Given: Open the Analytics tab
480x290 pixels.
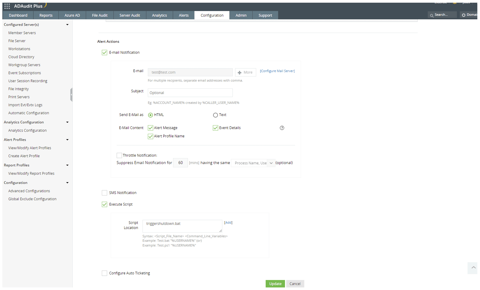Looking at the screenshot, I should [159, 15].
